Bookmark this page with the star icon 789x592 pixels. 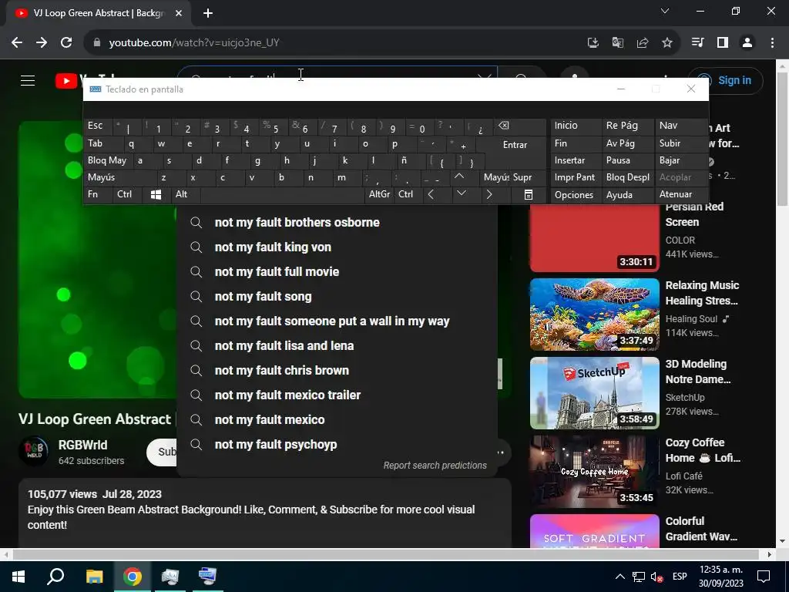tap(667, 43)
